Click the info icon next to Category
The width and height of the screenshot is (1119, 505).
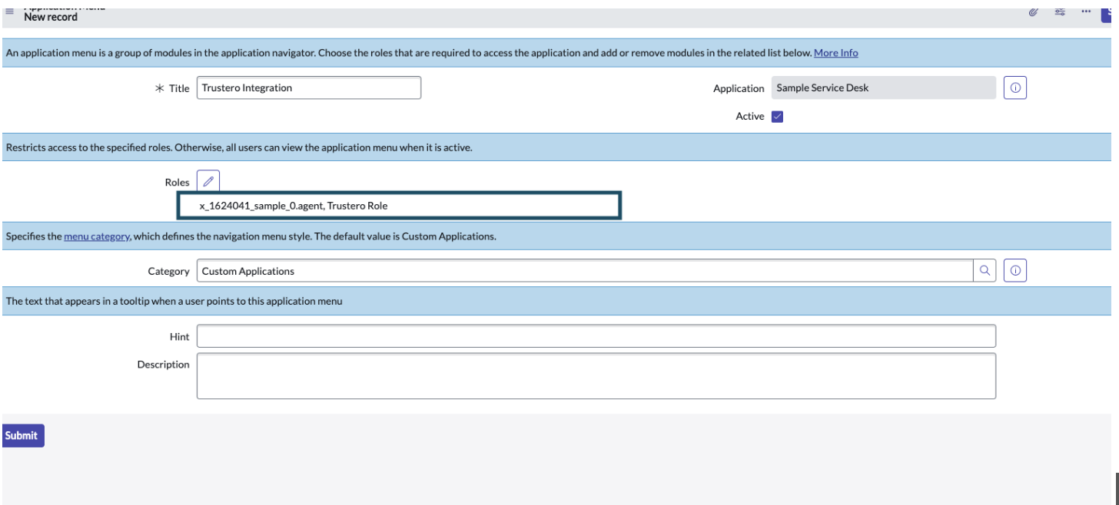(1015, 271)
